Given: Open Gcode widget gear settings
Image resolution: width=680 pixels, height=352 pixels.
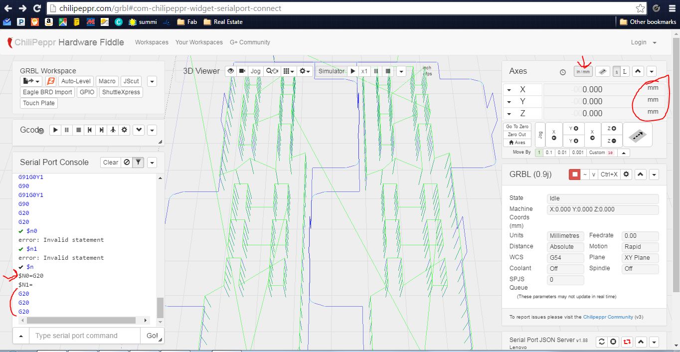Looking at the screenshot, I should point(125,130).
